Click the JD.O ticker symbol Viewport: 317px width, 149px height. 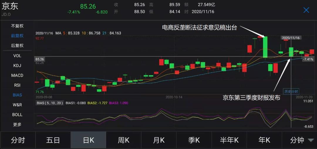coord(6,14)
